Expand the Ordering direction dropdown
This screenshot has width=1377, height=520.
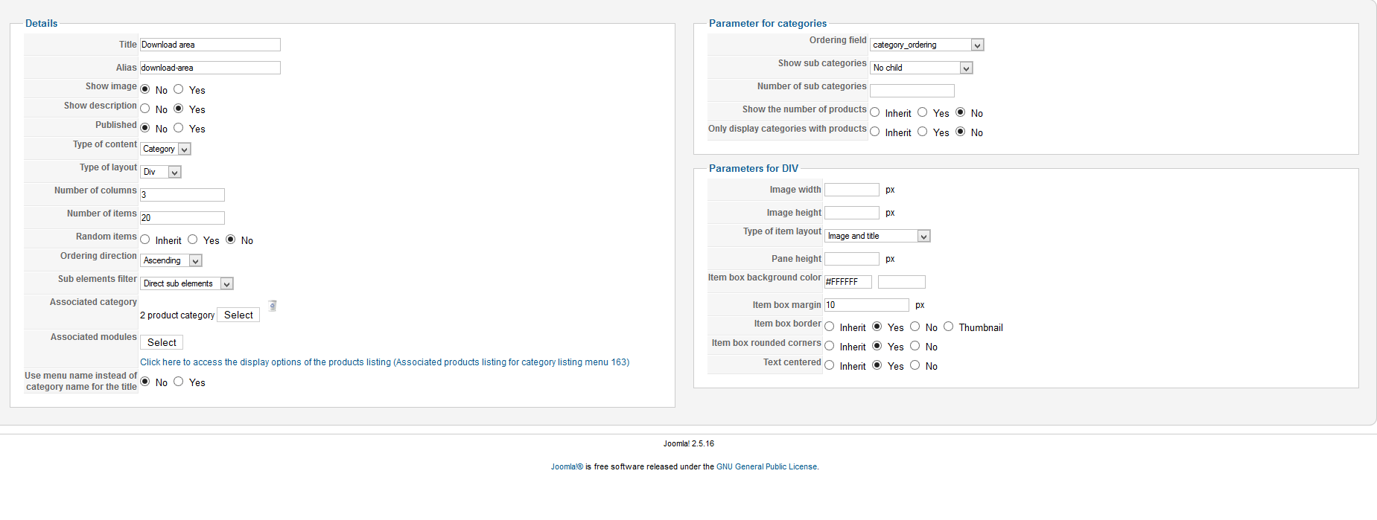(x=171, y=260)
